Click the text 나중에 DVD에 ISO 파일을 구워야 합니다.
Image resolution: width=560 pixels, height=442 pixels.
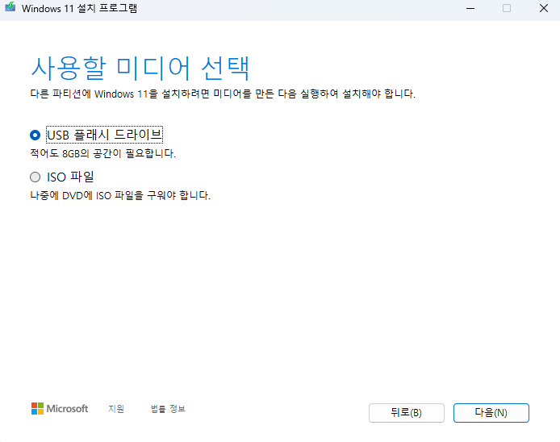[120, 196]
